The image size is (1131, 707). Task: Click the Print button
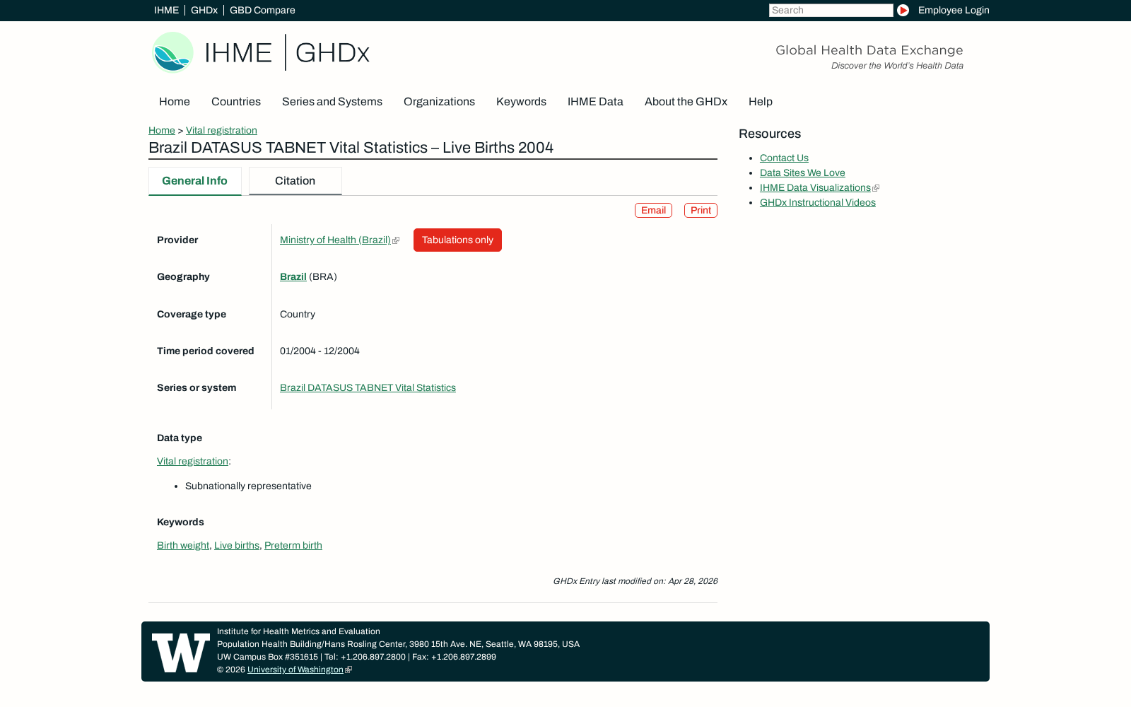pyautogui.click(x=701, y=210)
